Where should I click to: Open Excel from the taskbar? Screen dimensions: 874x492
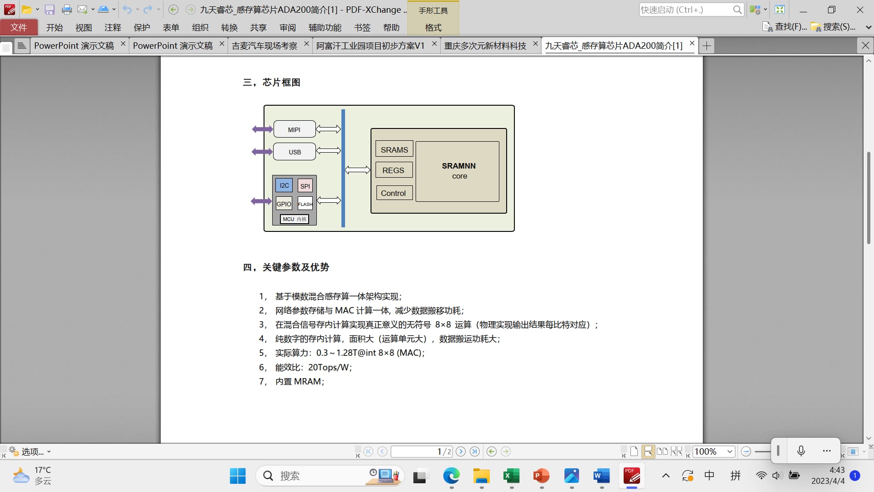tap(511, 476)
